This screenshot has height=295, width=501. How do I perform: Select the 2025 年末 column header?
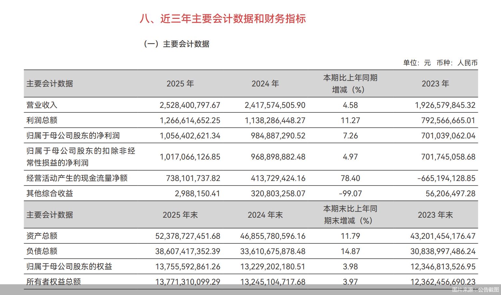[181, 215]
